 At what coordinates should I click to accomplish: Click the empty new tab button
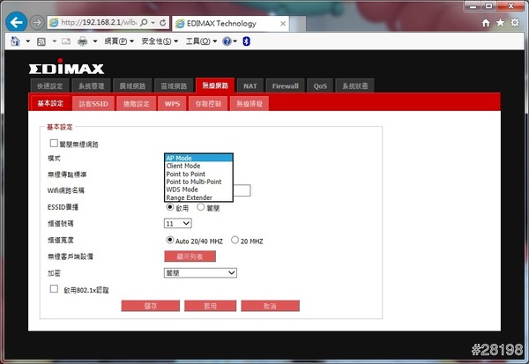(x=298, y=24)
